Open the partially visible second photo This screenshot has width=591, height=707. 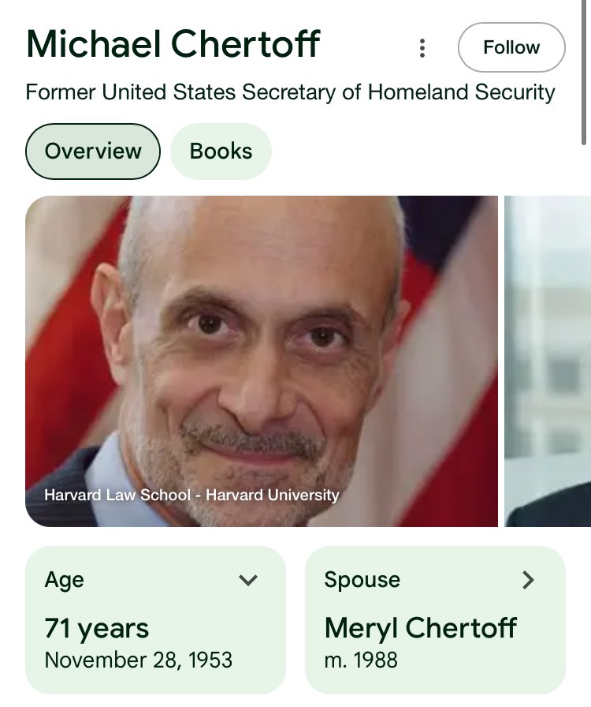547,361
